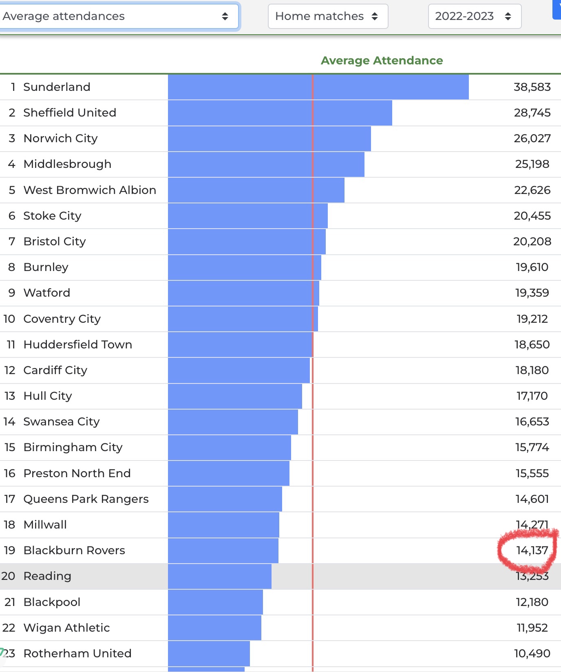Click the Average Attendance column header
The height and width of the screenshot is (672, 561).
point(382,61)
